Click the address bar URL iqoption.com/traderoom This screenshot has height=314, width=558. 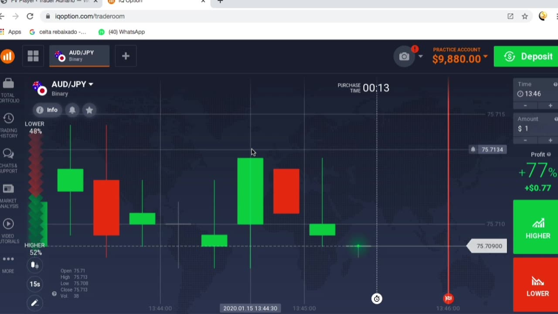pyautogui.click(x=90, y=16)
